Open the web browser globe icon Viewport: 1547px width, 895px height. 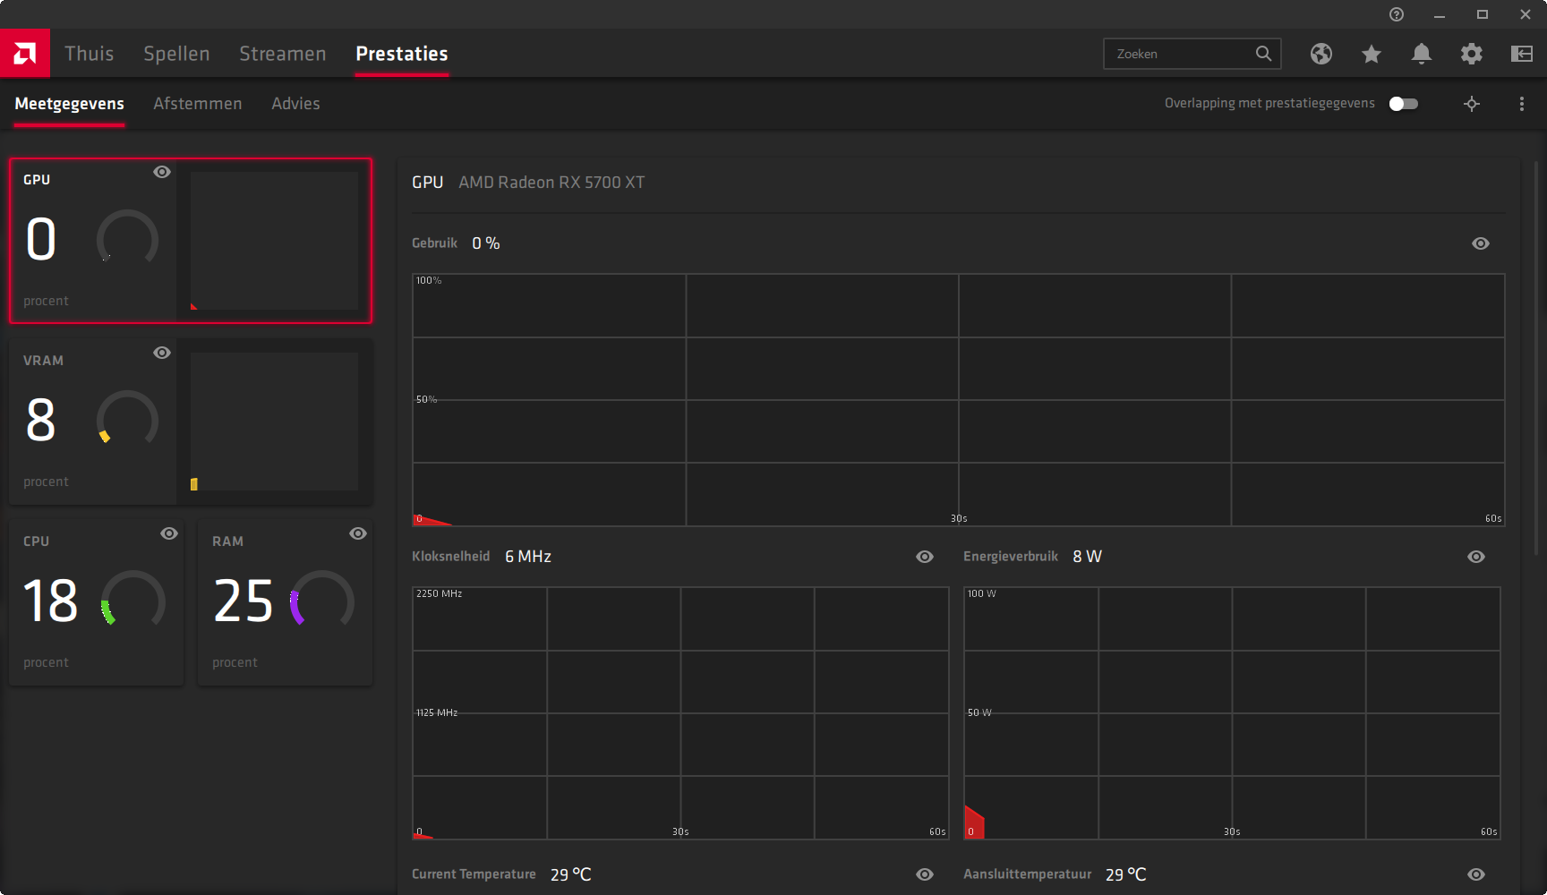point(1321,54)
